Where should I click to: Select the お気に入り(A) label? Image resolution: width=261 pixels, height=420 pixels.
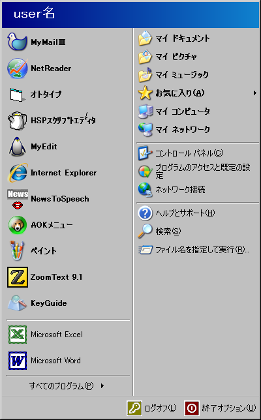tap(180, 93)
